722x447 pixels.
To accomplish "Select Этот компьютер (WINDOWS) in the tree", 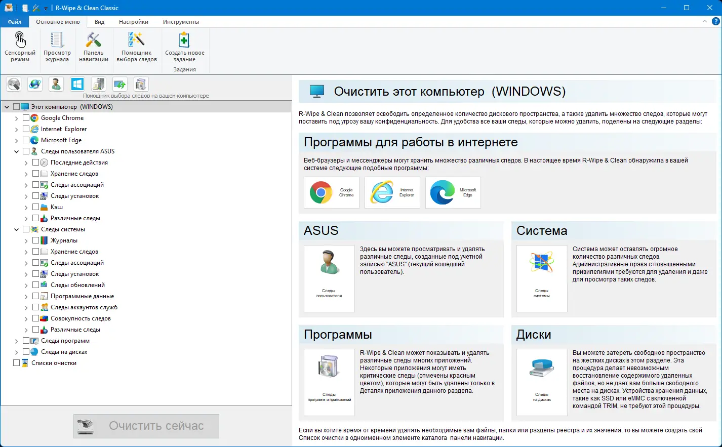I will pos(66,106).
